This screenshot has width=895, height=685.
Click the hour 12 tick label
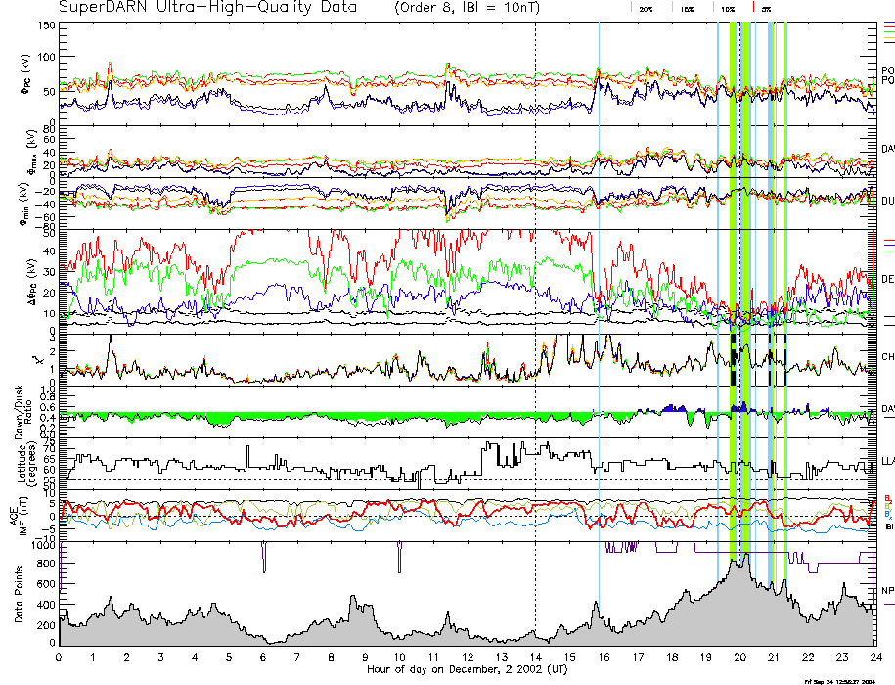click(x=467, y=657)
